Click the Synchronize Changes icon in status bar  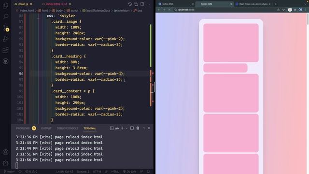(x=20, y=172)
